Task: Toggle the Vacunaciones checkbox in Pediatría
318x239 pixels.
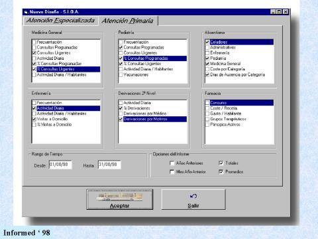Action: pyautogui.click(x=121, y=75)
